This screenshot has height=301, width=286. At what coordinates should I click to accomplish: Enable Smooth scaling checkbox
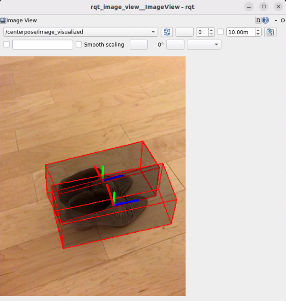pyautogui.click(x=79, y=45)
